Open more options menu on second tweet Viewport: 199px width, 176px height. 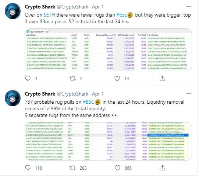[x=189, y=94]
